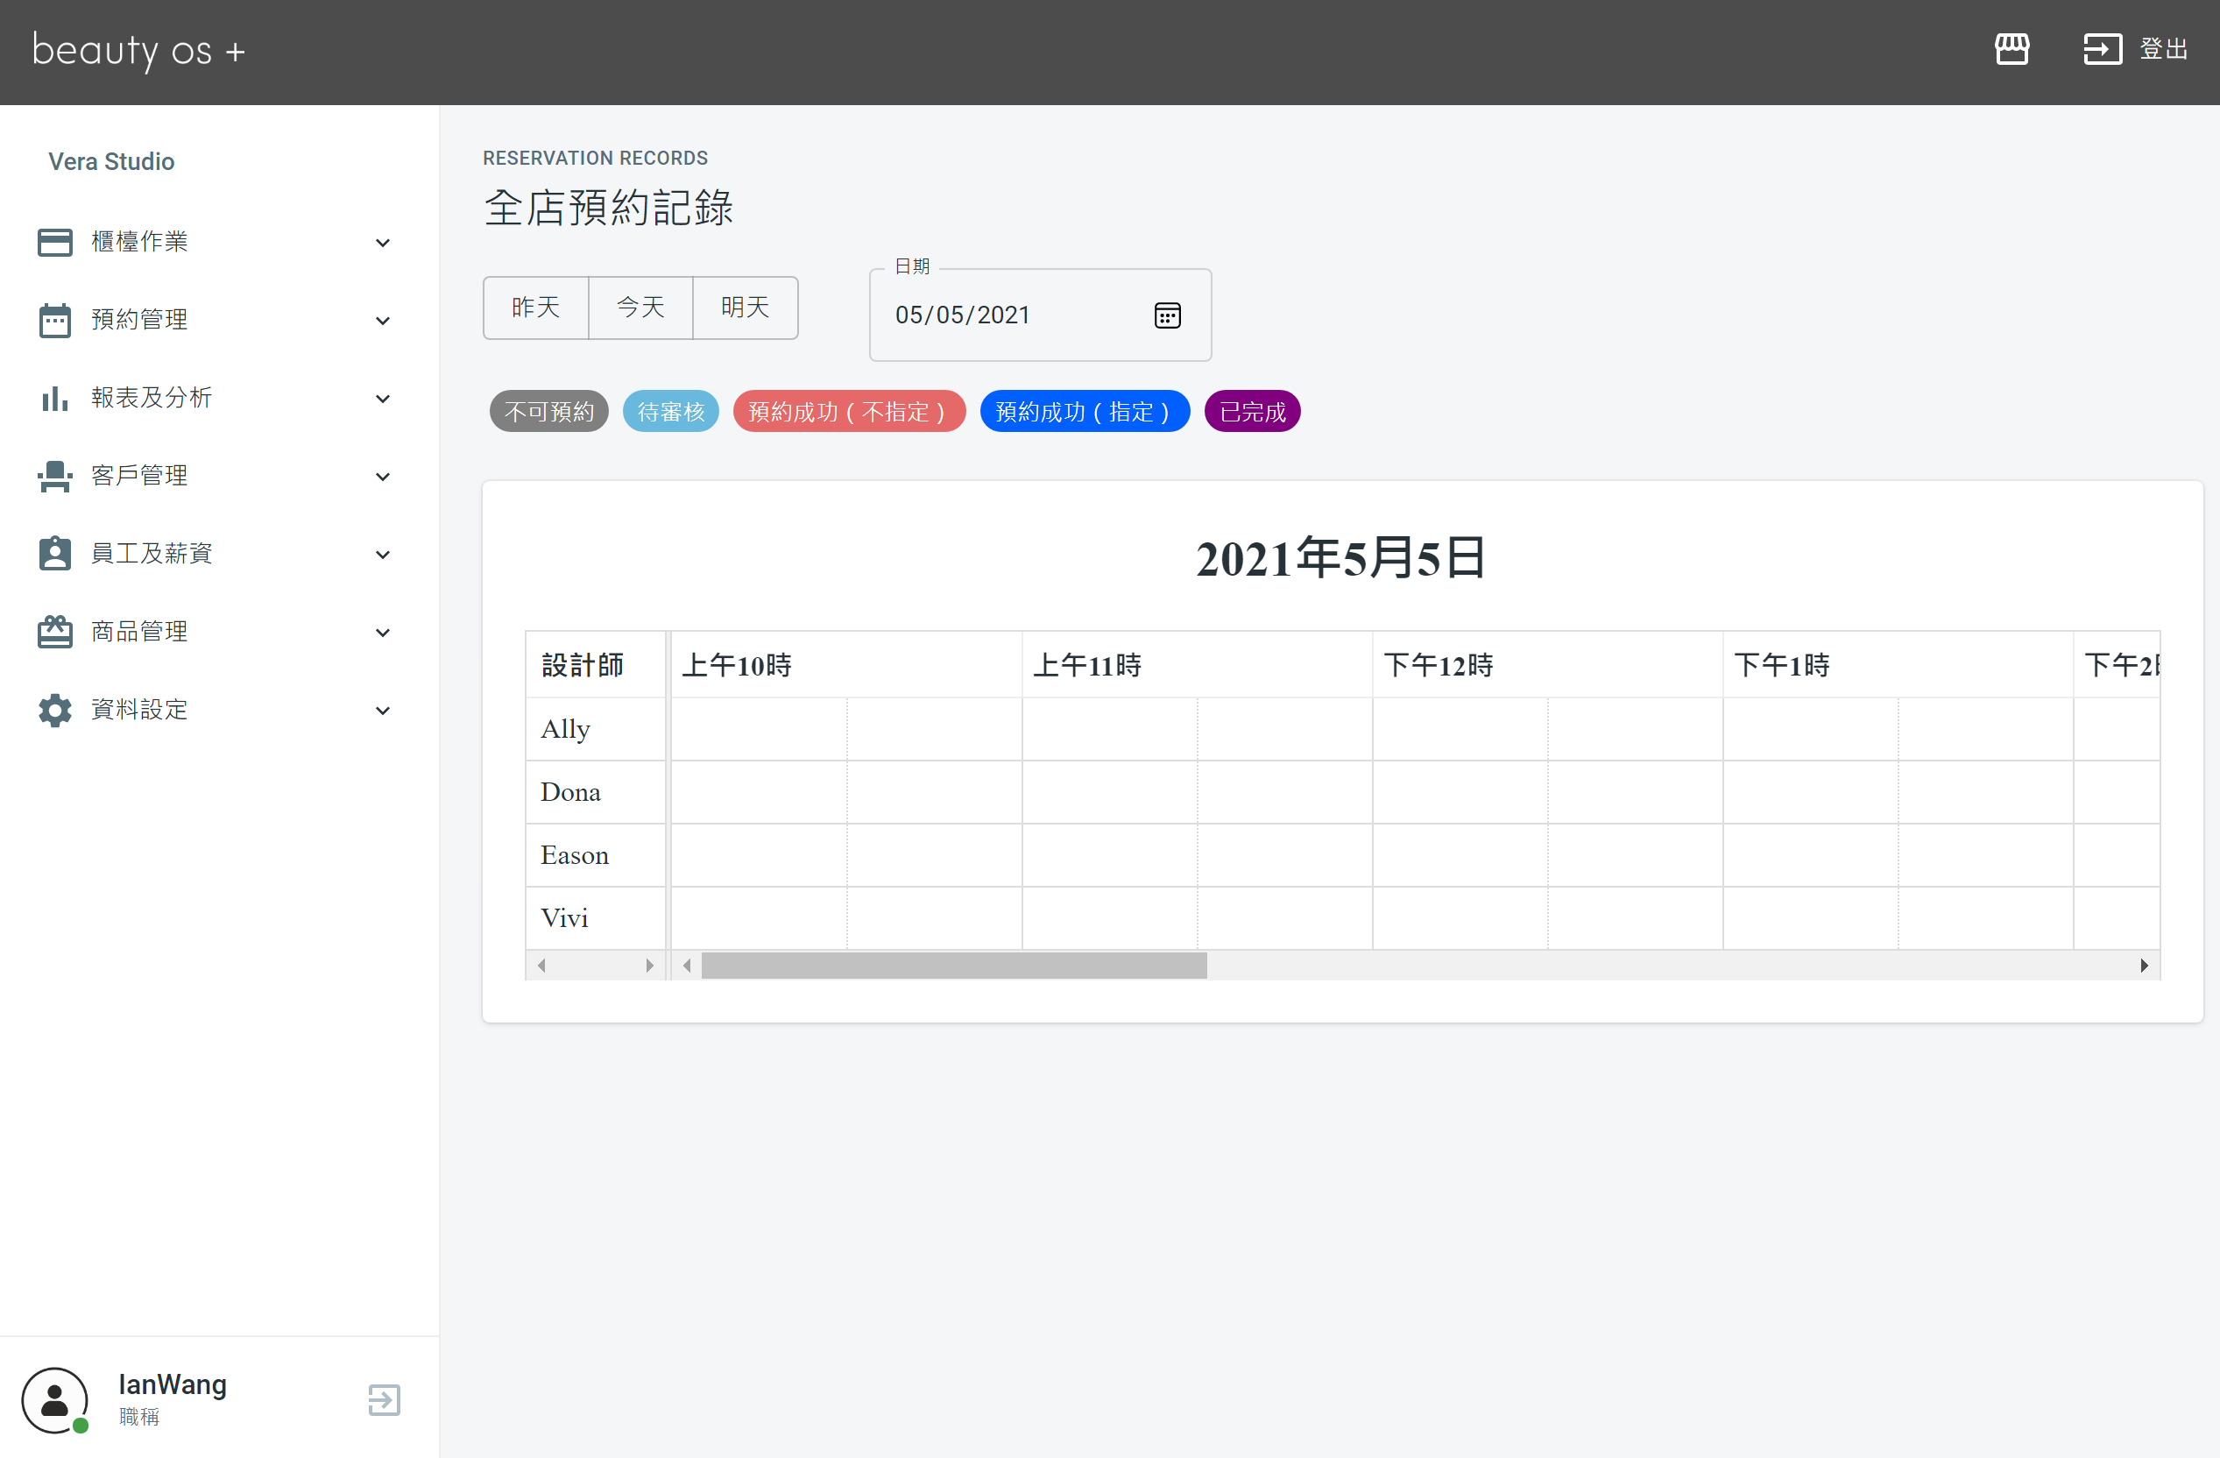Select the 明天 day button
Screen dimensions: 2220x1458
(745, 308)
